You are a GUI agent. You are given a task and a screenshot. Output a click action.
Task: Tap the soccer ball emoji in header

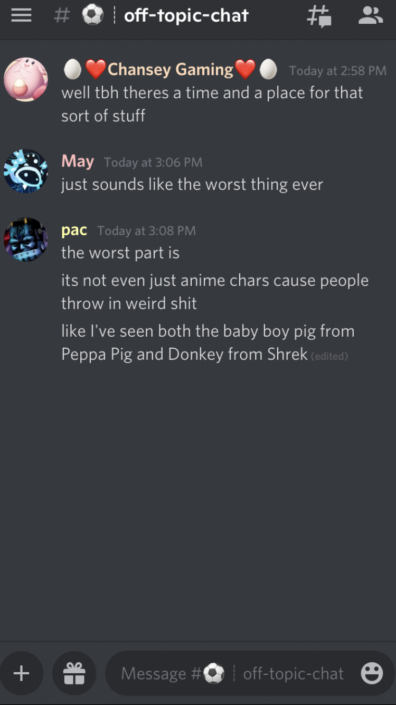click(93, 16)
